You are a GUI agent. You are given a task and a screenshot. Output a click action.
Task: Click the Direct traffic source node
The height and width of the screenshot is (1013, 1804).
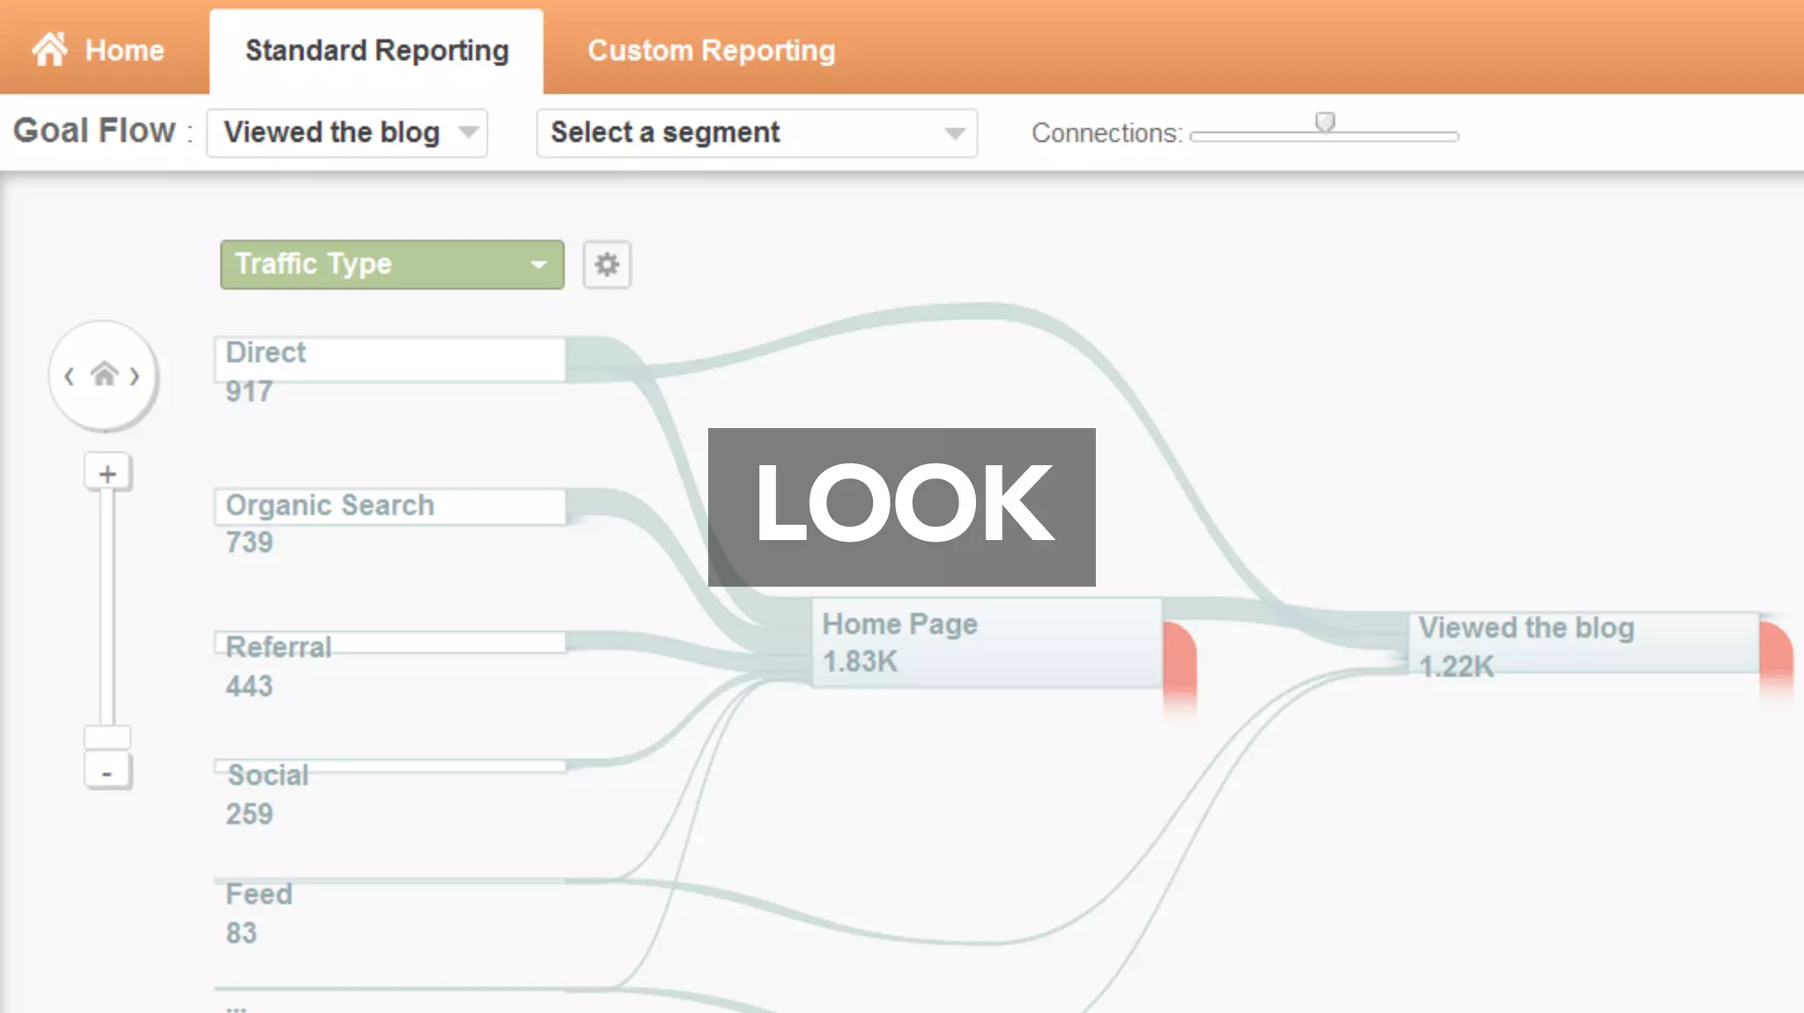point(390,359)
